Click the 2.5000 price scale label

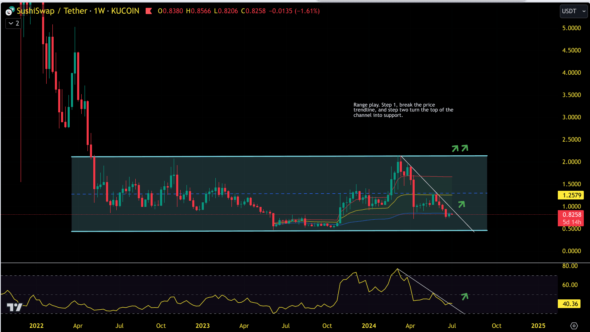point(571,140)
